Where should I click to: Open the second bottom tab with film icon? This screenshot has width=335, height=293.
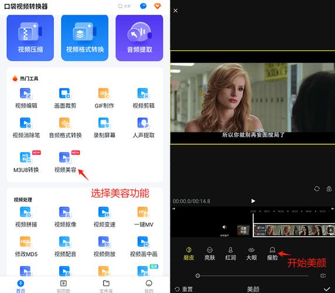coord(63,286)
